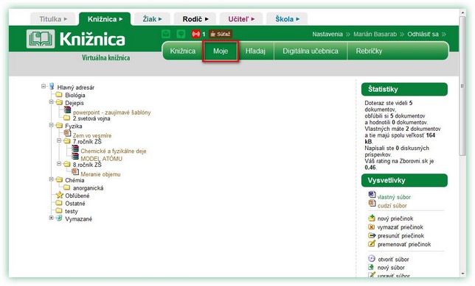Screen dimensions: 475x286
Task: Click the Odhlásiť sa link
Action: tap(423, 34)
